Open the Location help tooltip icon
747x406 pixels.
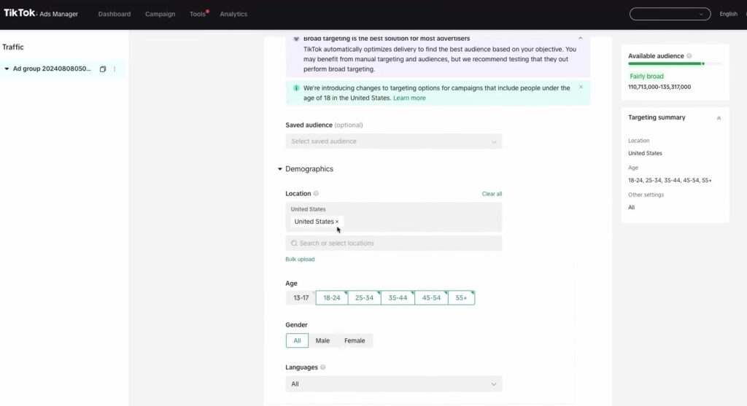[316, 193]
